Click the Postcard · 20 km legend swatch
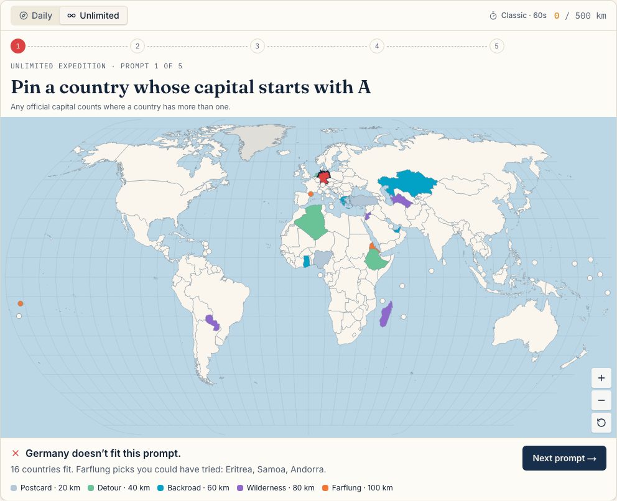617x501 pixels. pos(14,488)
